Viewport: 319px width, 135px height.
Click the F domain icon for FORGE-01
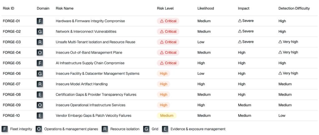pos(40,21)
